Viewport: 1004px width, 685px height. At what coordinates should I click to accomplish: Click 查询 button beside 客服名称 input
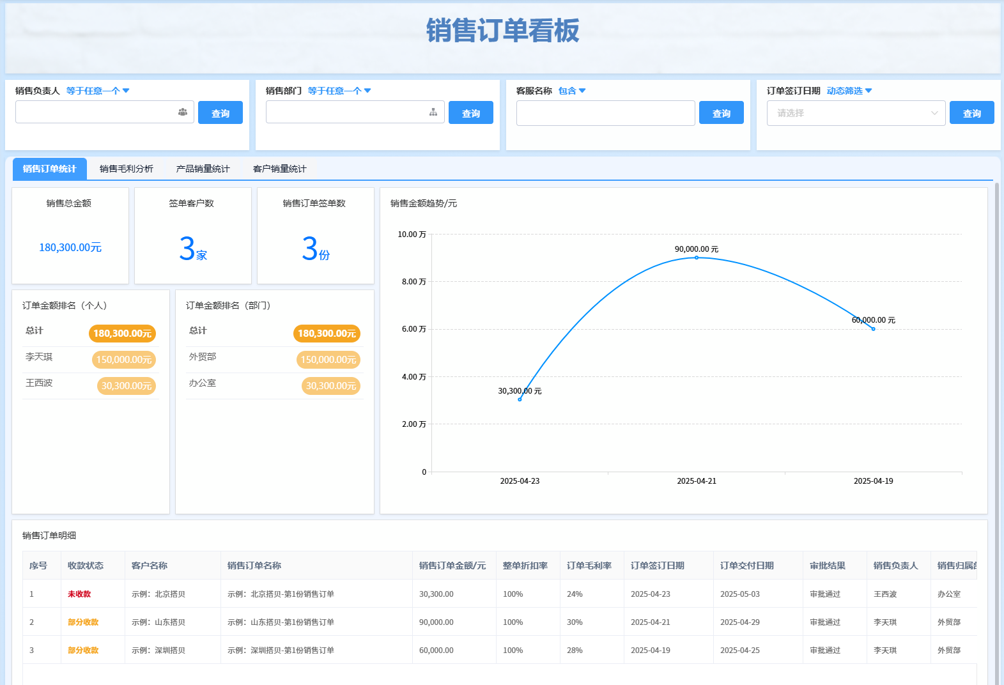click(x=721, y=113)
